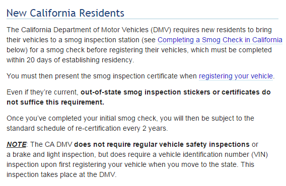286x186 pixels.
Task: Click the underlined NOTE label
Action: pyautogui.click(x=17, y=144)
